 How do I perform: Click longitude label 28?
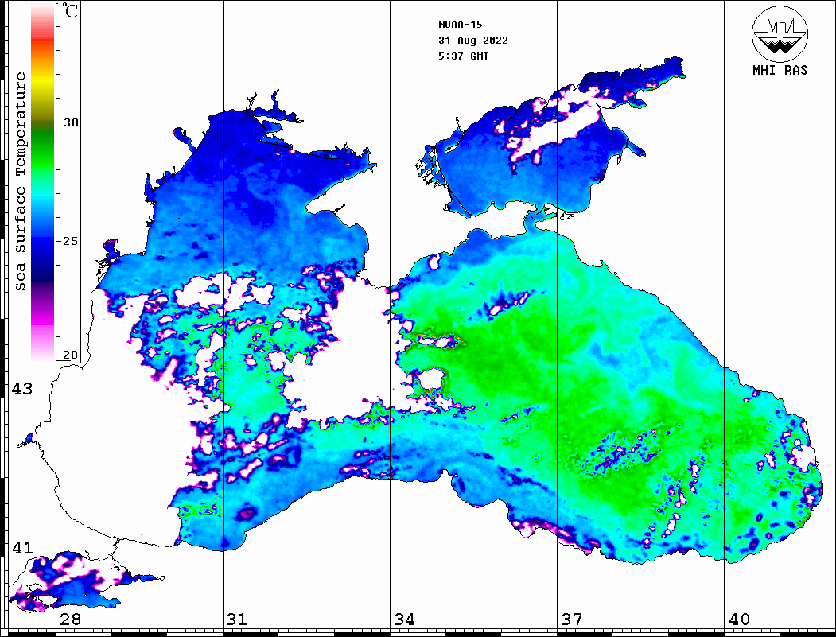(70, 619)
